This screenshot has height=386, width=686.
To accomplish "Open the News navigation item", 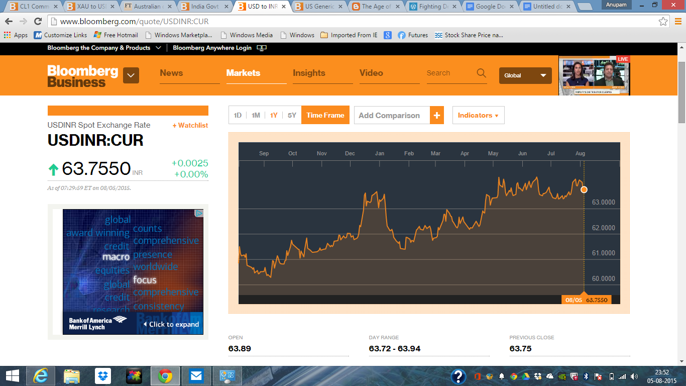I will [x=171, y=73].
